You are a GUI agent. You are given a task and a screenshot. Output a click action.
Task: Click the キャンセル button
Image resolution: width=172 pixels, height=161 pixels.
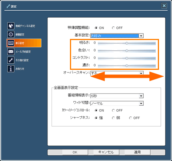tap(106, 152)
